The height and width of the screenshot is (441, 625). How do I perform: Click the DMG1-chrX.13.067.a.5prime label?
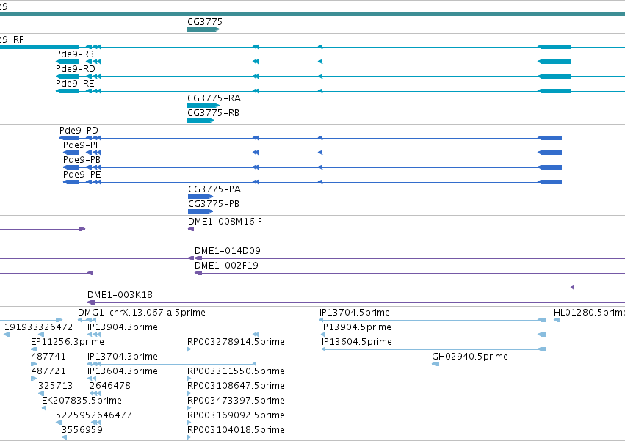click(142, 313)
